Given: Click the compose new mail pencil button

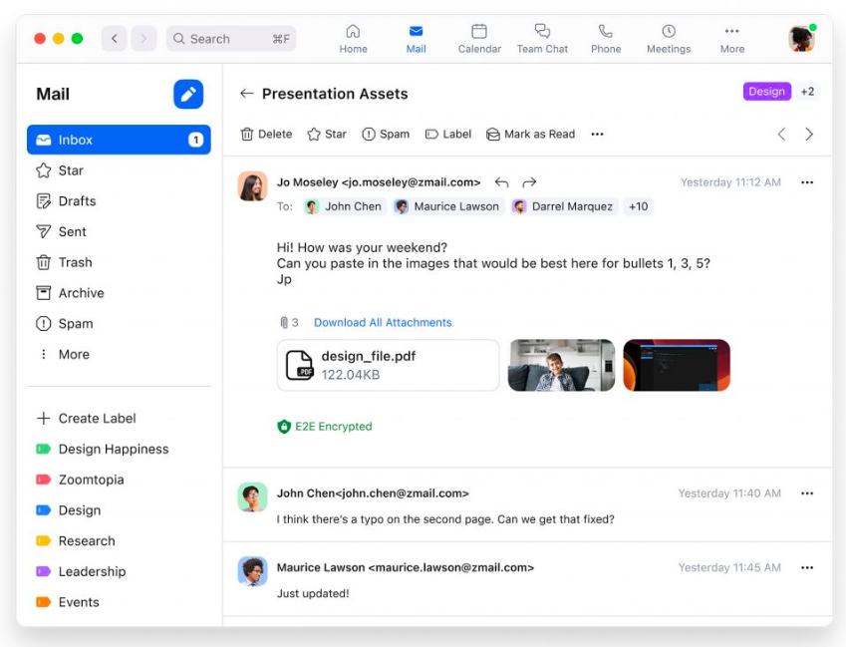Looking at the screenshot, I should [187, 94].
